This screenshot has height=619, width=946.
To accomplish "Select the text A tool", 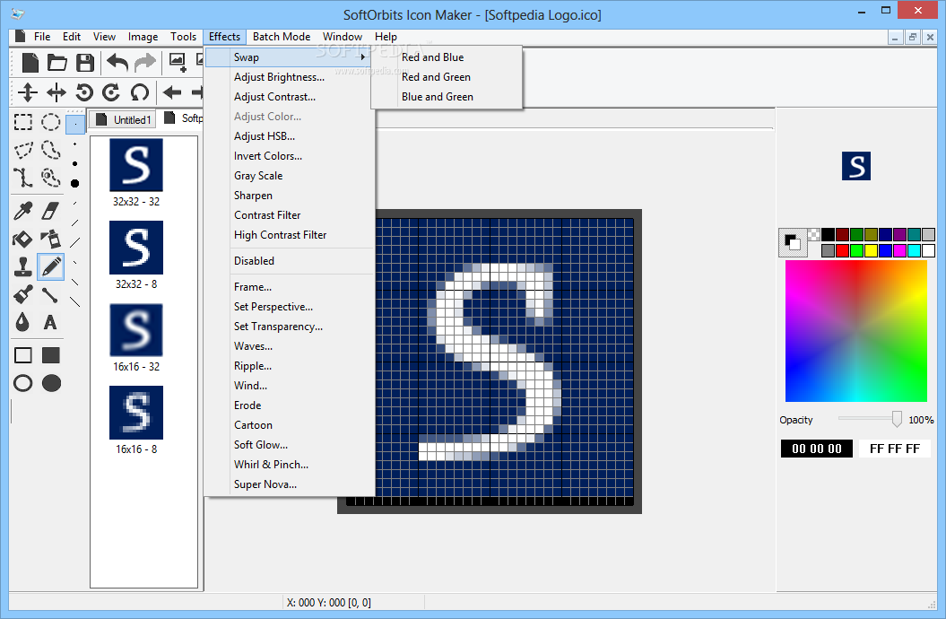I will tap(50, 323).
